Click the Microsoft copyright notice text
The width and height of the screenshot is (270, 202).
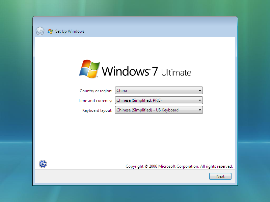click(179, 166)
